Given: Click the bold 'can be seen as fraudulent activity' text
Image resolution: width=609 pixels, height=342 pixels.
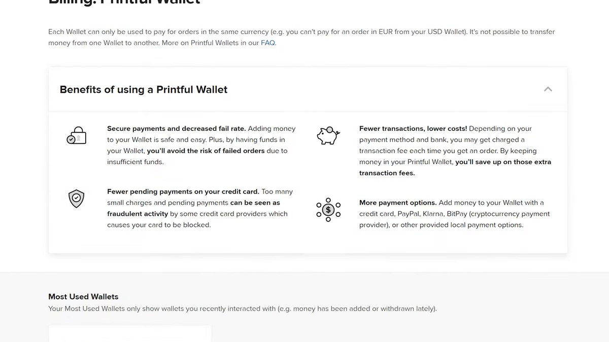Looking at the screenshot, I should coord(193,208).
